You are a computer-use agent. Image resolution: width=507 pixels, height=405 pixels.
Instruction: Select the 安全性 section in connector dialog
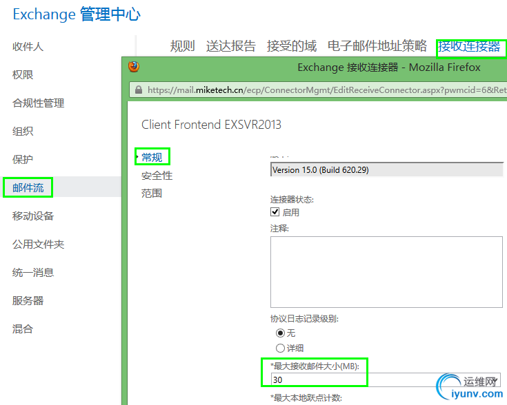coord(157,176)
